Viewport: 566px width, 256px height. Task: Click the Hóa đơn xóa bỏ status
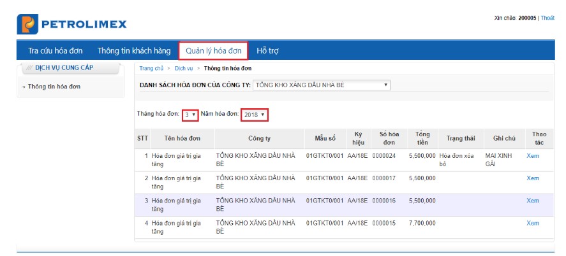457,160
